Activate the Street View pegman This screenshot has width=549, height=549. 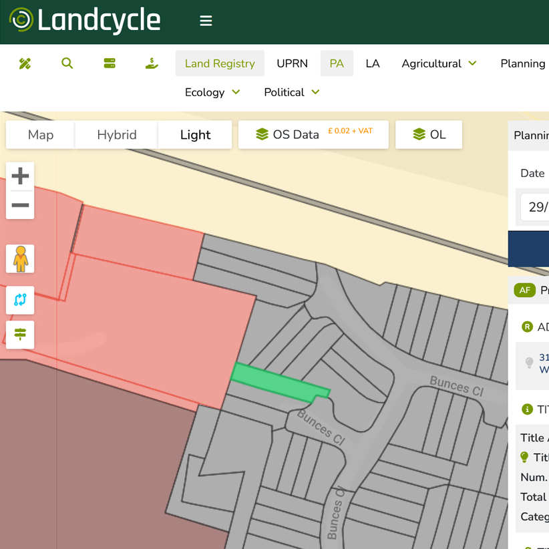20,258
